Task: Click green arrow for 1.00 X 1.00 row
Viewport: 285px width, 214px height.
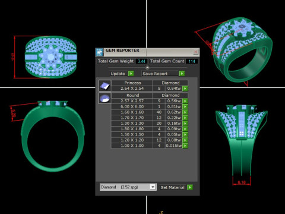Action: coord(185,146)
